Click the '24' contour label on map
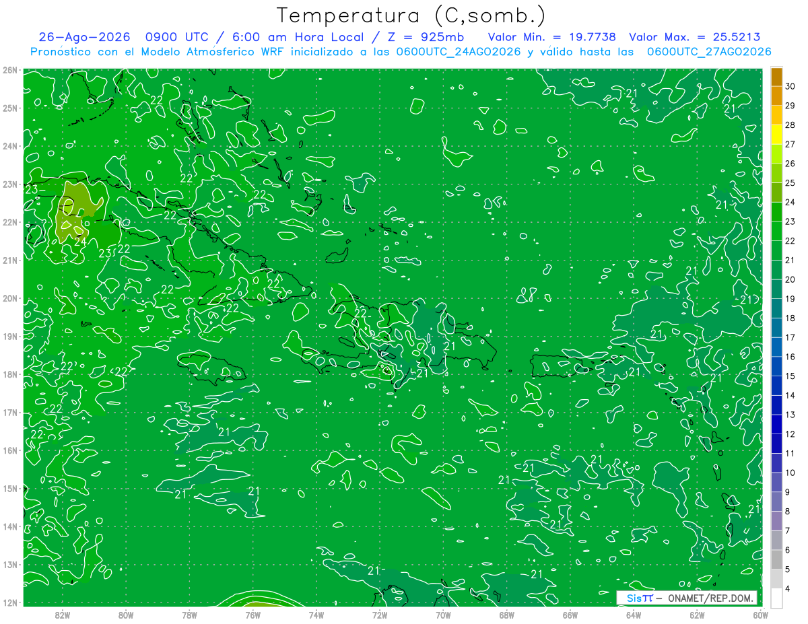The height and width of the screenshot is (624, 808). coord(80,241)
